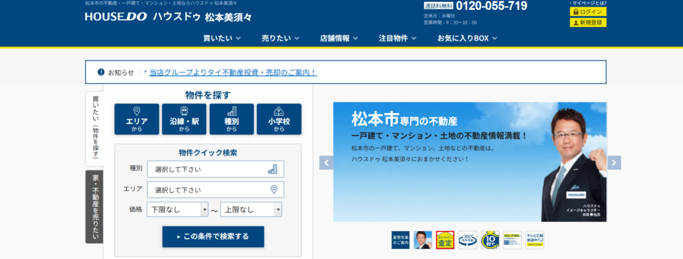The height and width of the screenshot is (259, 683).
Task: Advance to next slide with right arrow
Action: (x=614, y=162)
